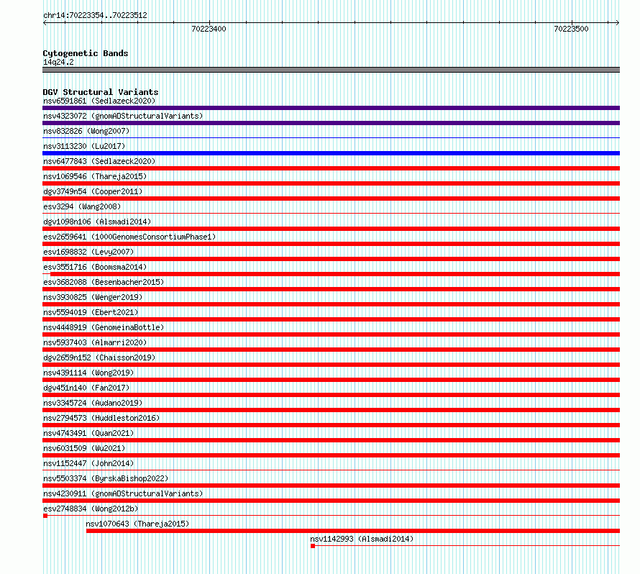640x574 pixels.
Task: Select the blue bar under nsv3113230
Action: [331, 153]
